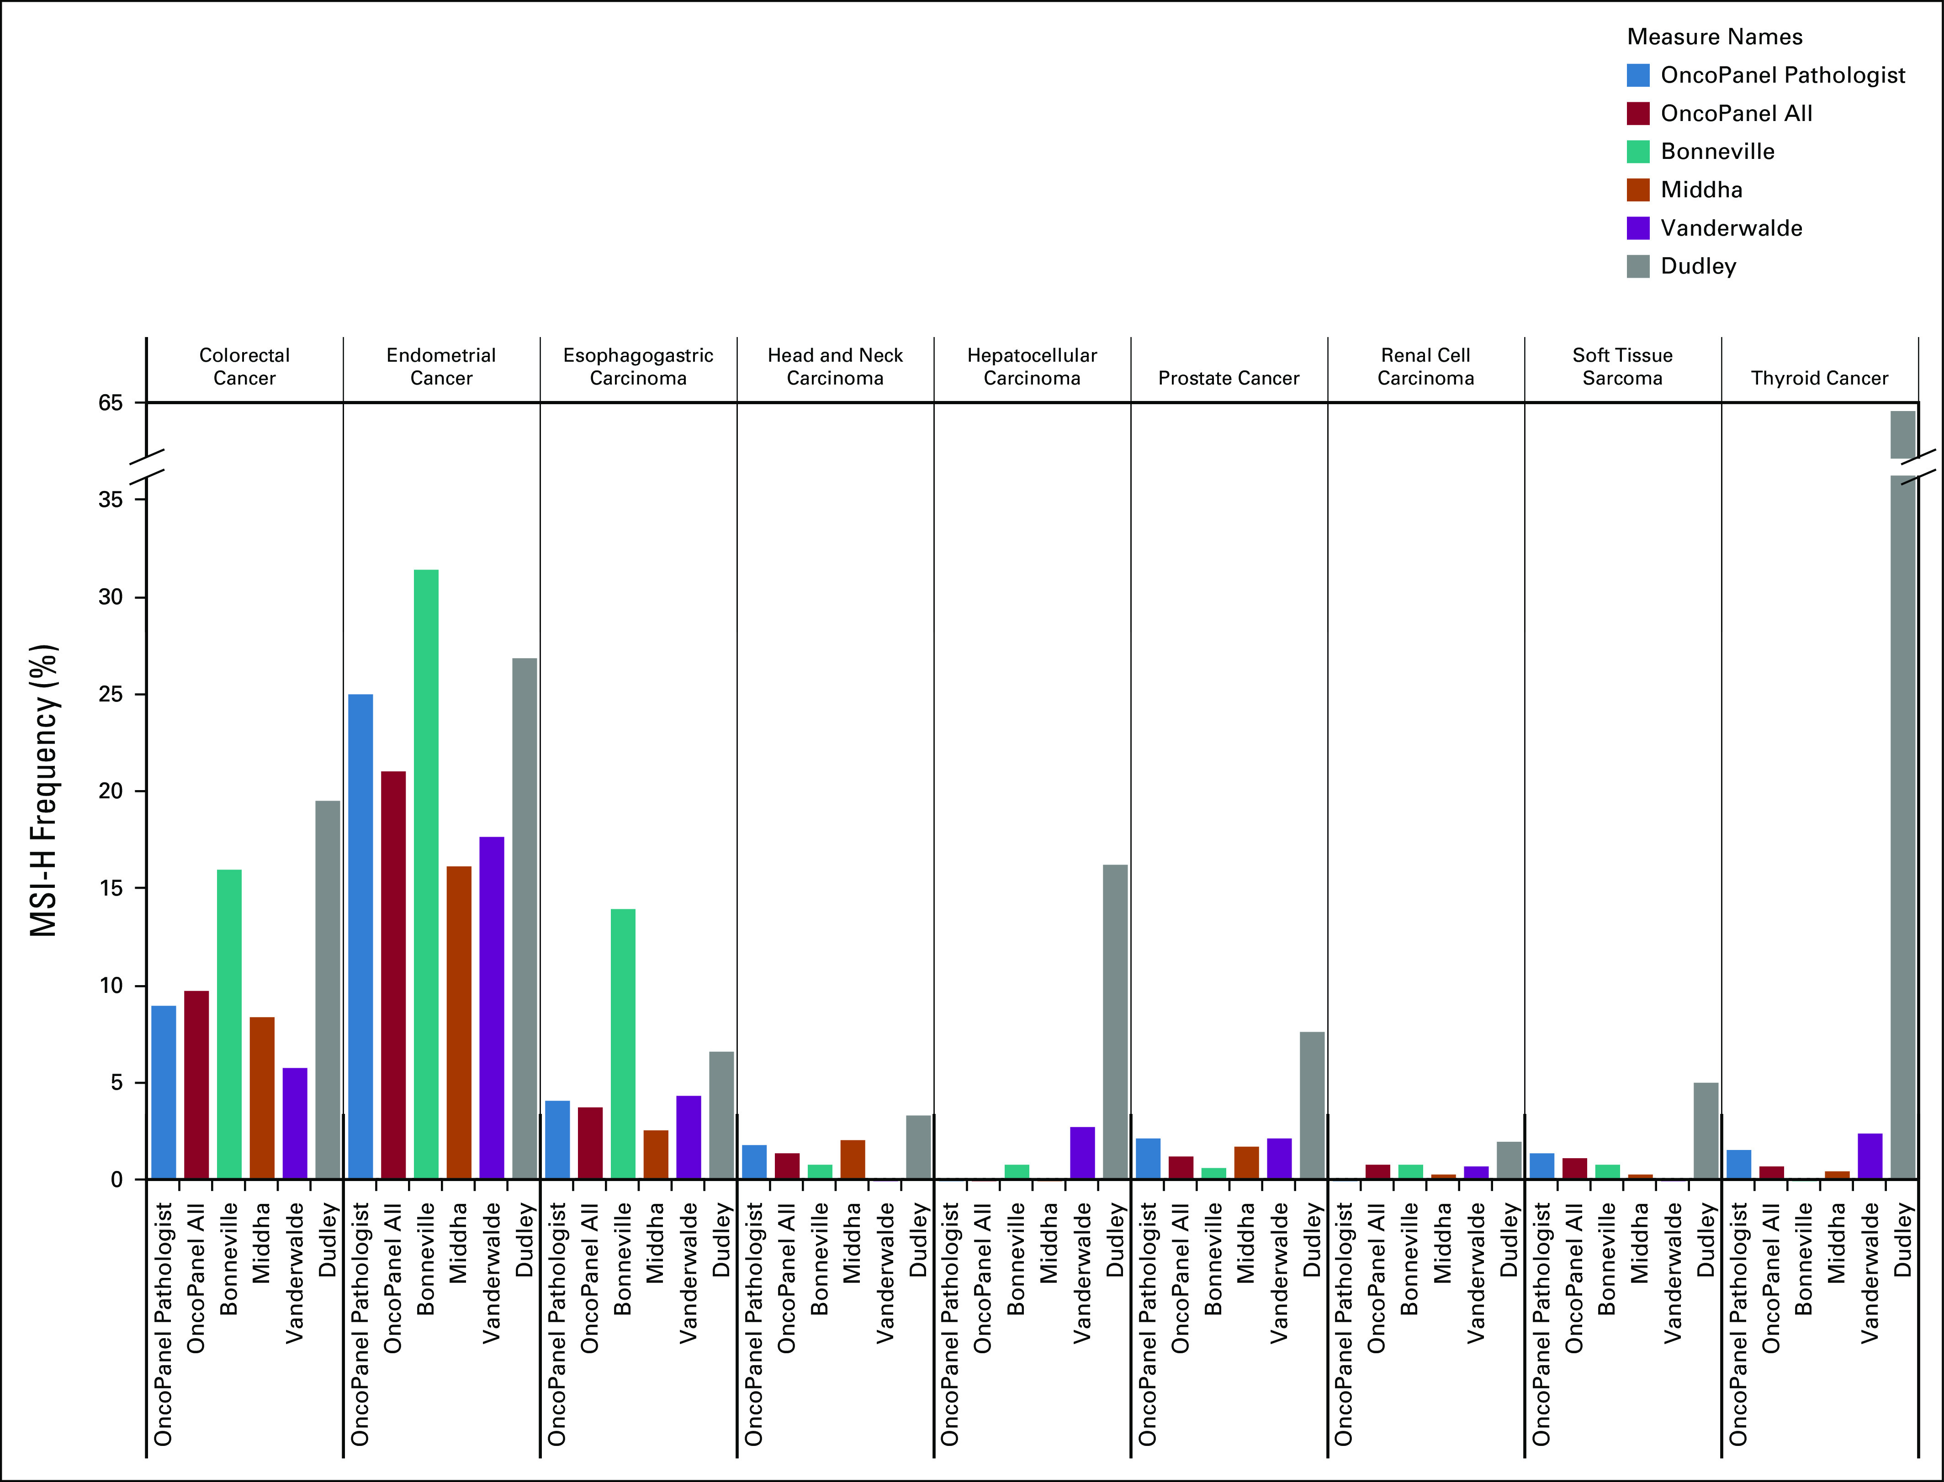Select the Endometrial Cancer Middha orange bar
1944x1482 pixels.
tap(459, 1023)
